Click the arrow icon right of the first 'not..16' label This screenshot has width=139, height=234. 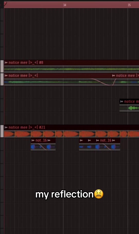[49, 141]
